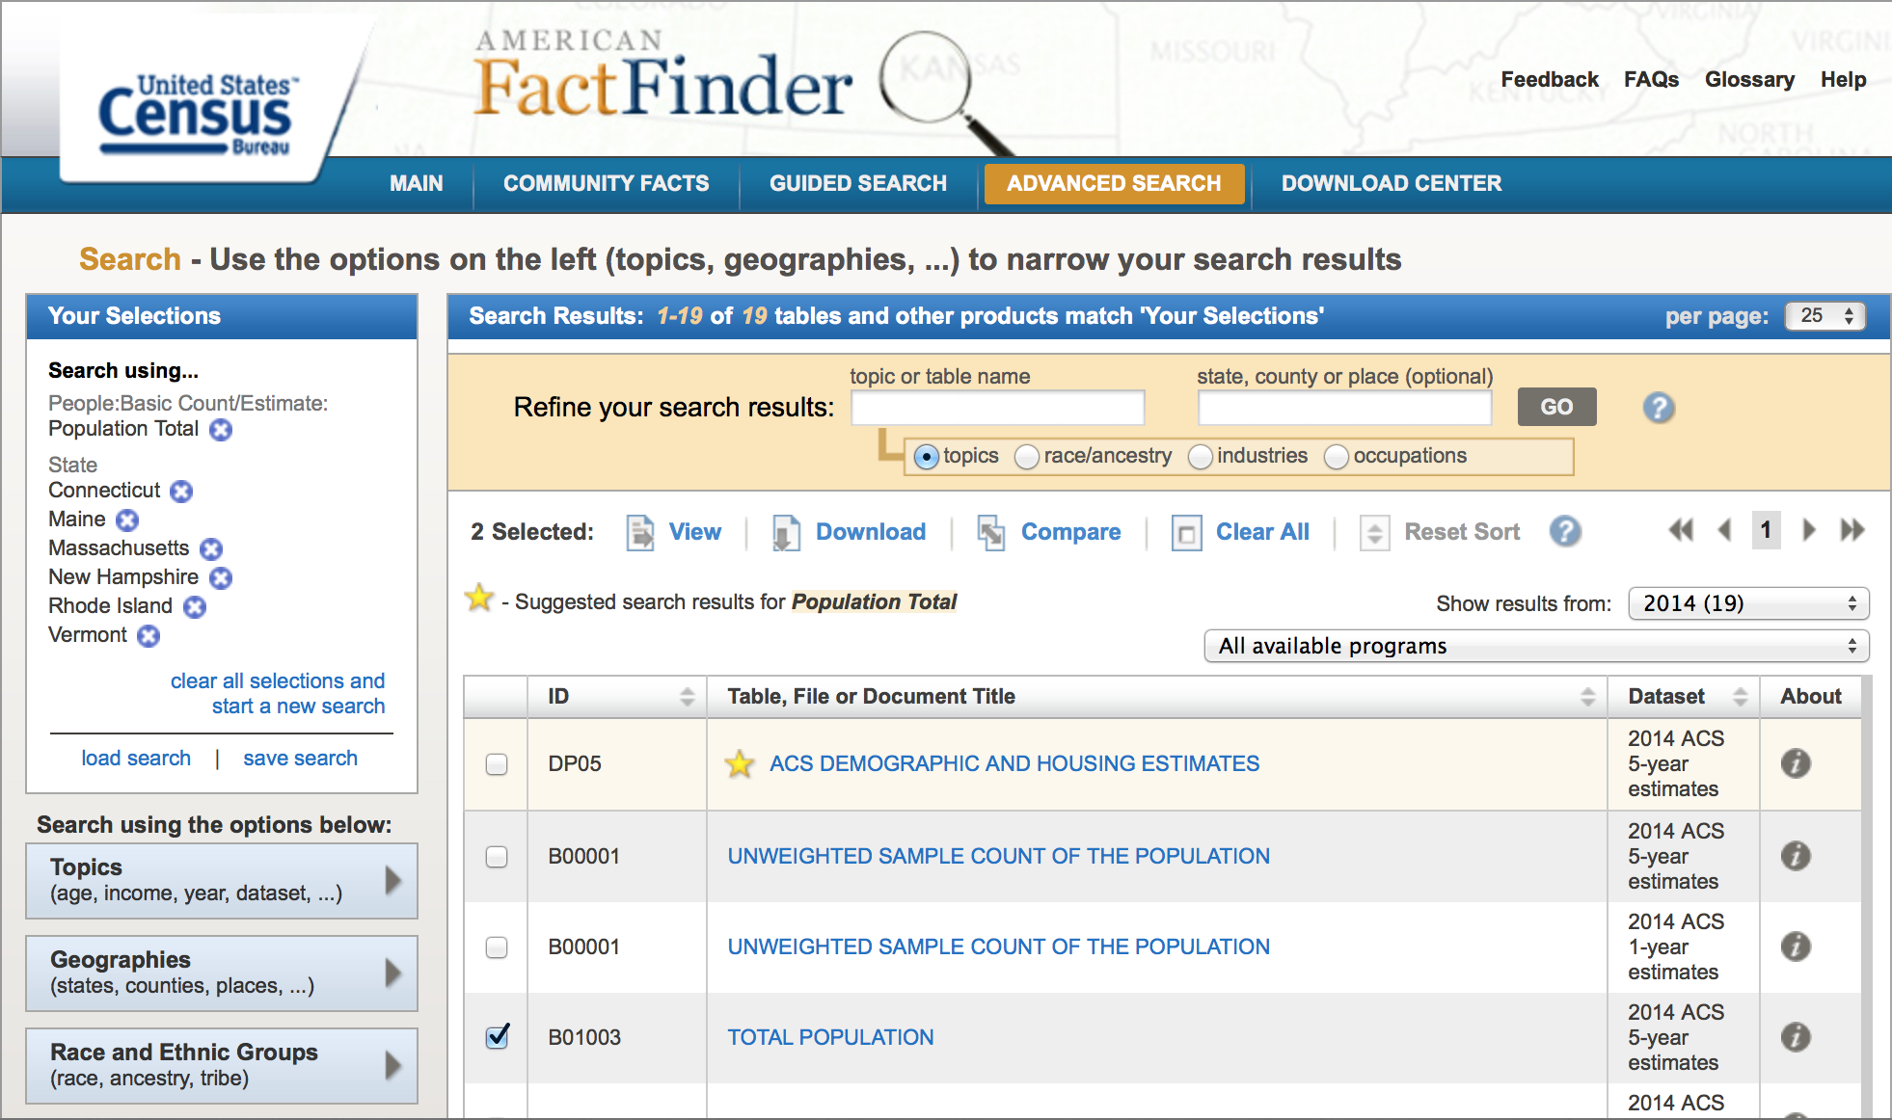The width and height of the screenshot is (1892, 1120).
Task: Click the save search link
Action: (x=300, y=759)
